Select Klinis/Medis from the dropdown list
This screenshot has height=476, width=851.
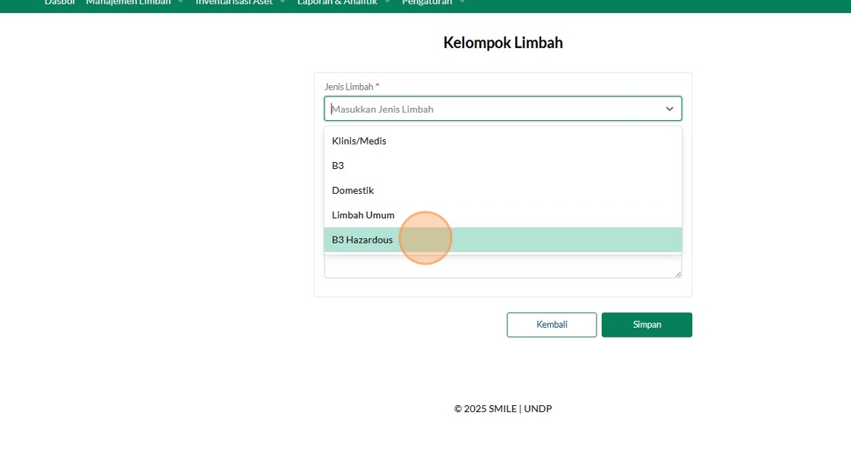(x=502, y=141)
